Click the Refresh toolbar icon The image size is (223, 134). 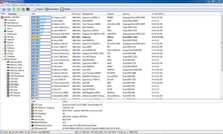click(x=18, y=9)
